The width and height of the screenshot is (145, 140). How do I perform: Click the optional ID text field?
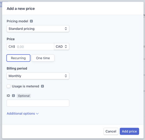click(x=38, y=103)
